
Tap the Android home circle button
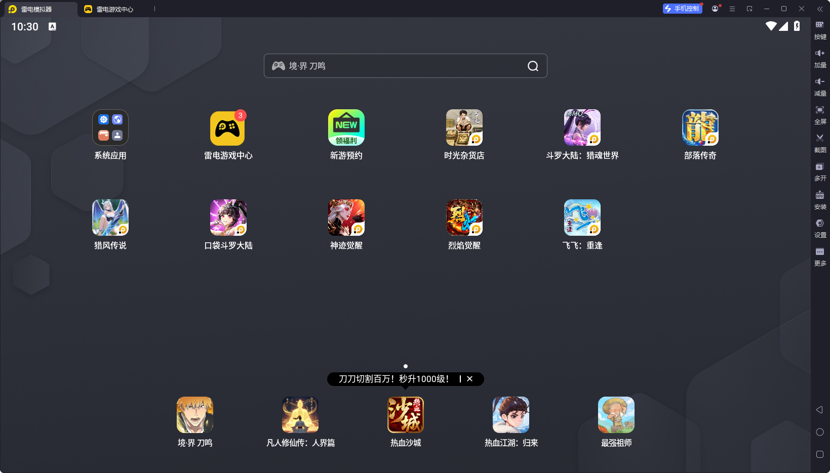(x=820, y=432)
